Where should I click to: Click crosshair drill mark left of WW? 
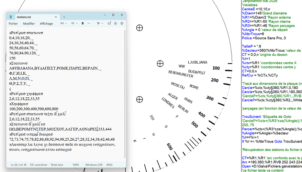[x=160, y=64]
